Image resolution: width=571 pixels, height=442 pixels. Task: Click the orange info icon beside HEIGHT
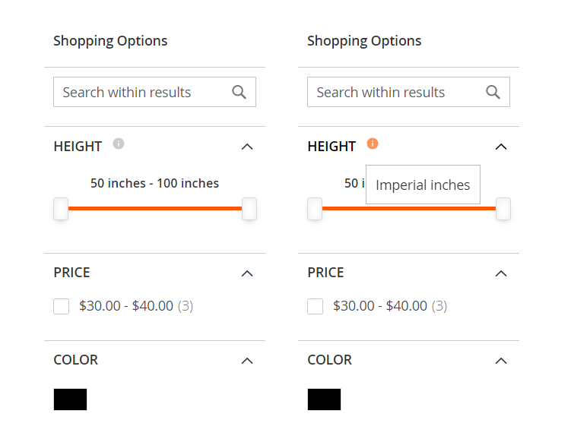click(372, 143)
